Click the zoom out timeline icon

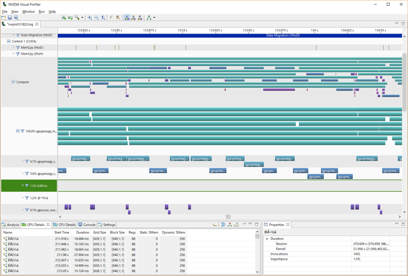coord(96,17)
